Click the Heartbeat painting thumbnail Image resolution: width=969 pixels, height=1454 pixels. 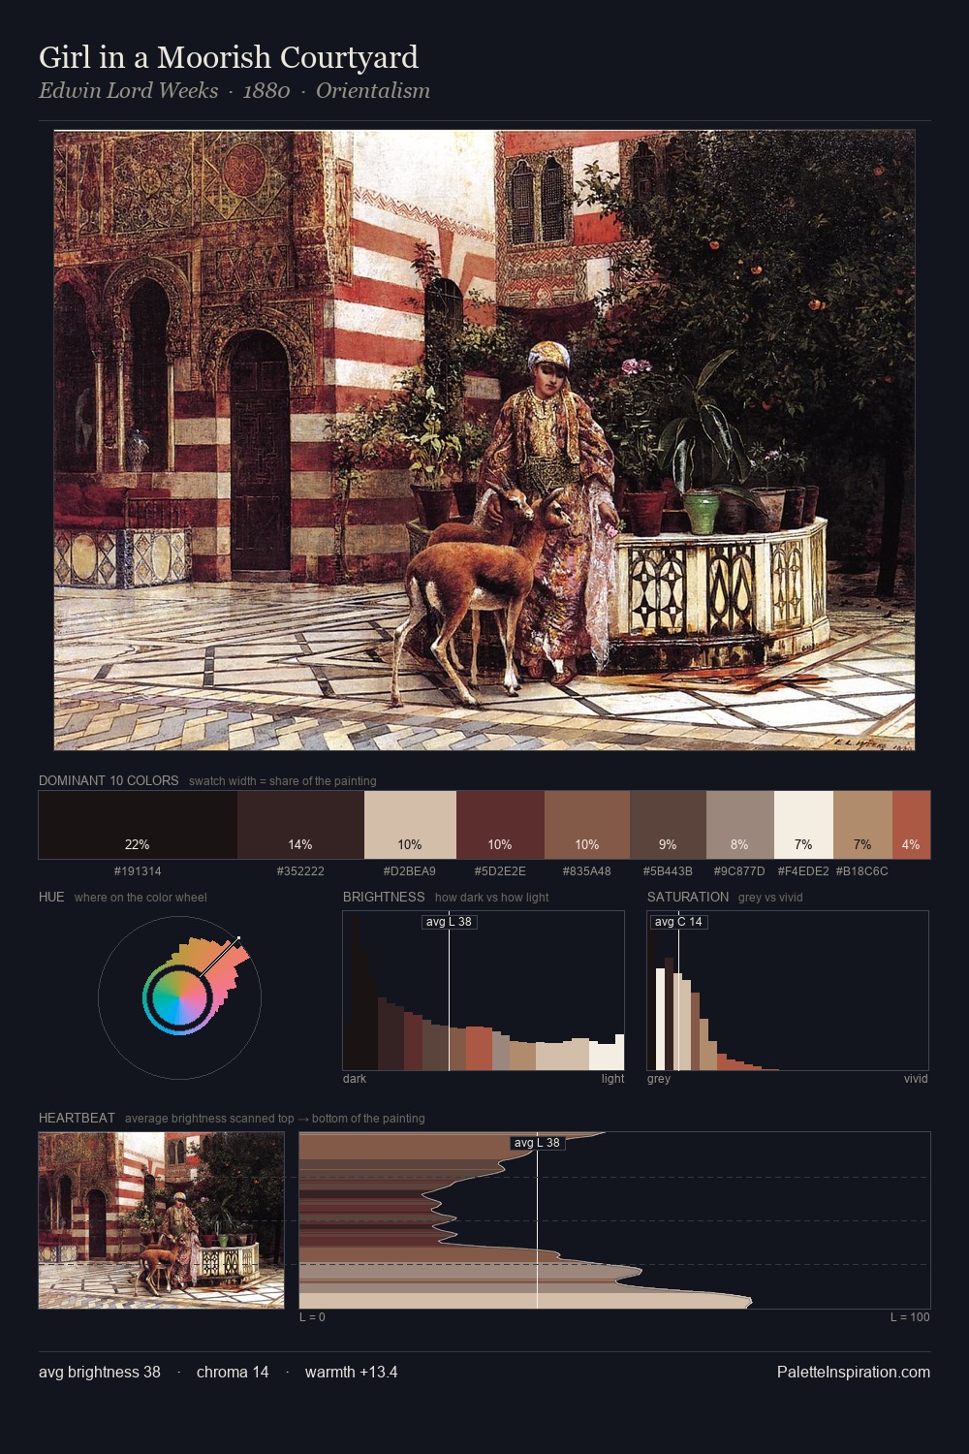(x=162, y=1220)
